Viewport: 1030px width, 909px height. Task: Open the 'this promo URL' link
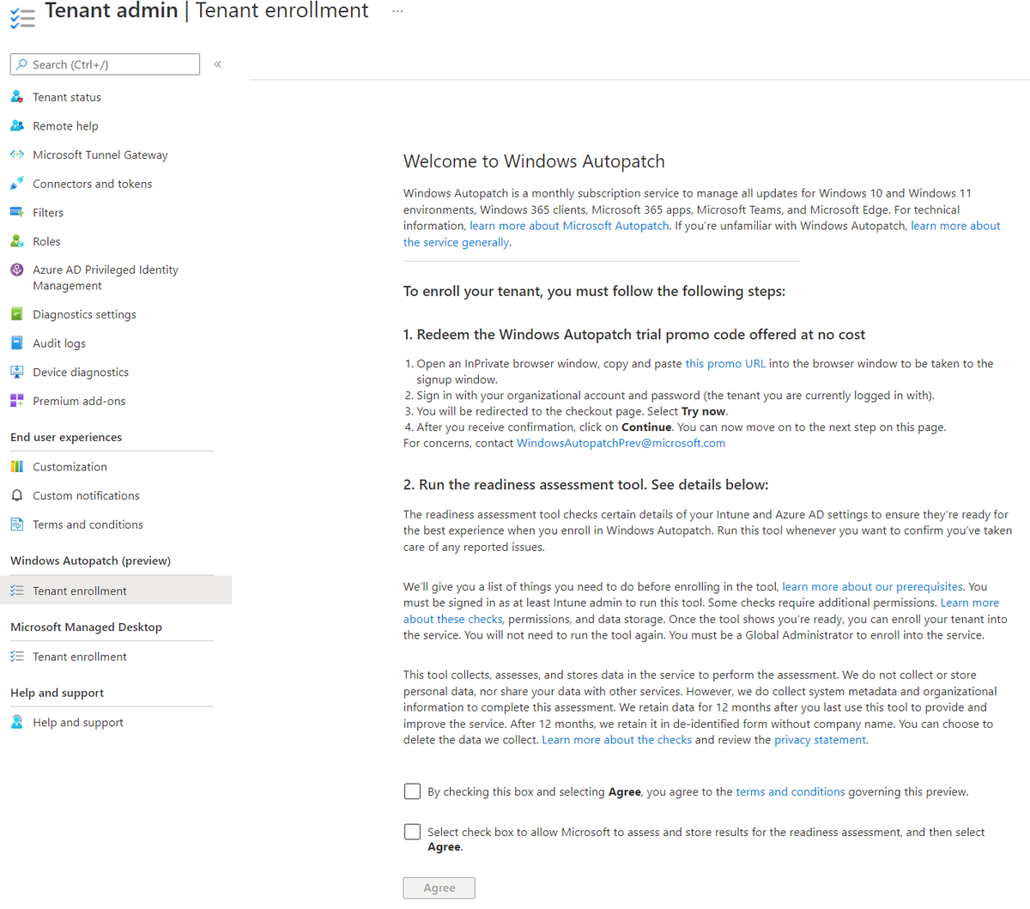point(725,364)
